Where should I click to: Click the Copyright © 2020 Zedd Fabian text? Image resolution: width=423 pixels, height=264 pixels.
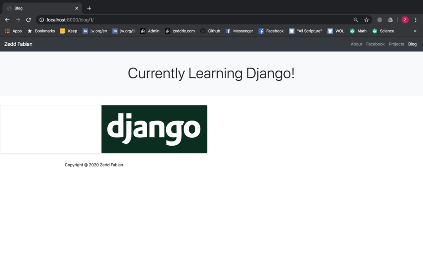point(94,165)
